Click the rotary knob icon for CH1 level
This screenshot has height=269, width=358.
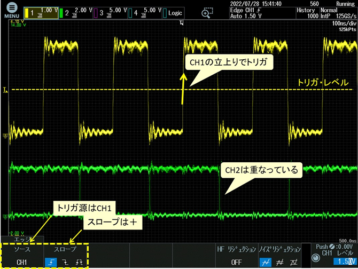[316, 258]
